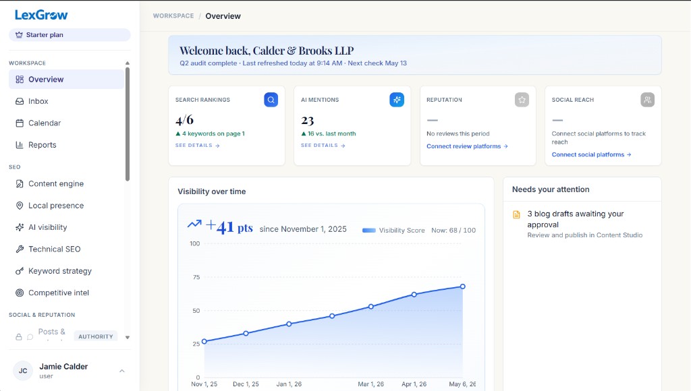Click the LexGrow logo
Viewport: 691px width, 391px height.
(x=41, y=15)
